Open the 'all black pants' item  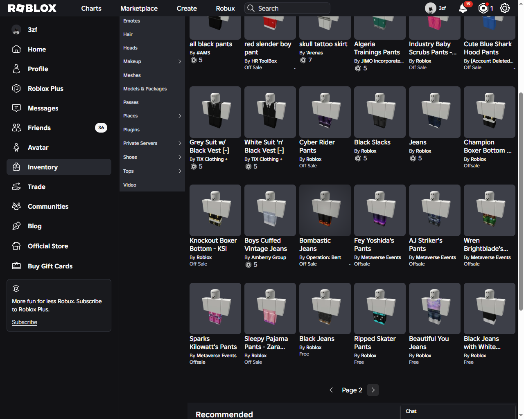point(211,44)
